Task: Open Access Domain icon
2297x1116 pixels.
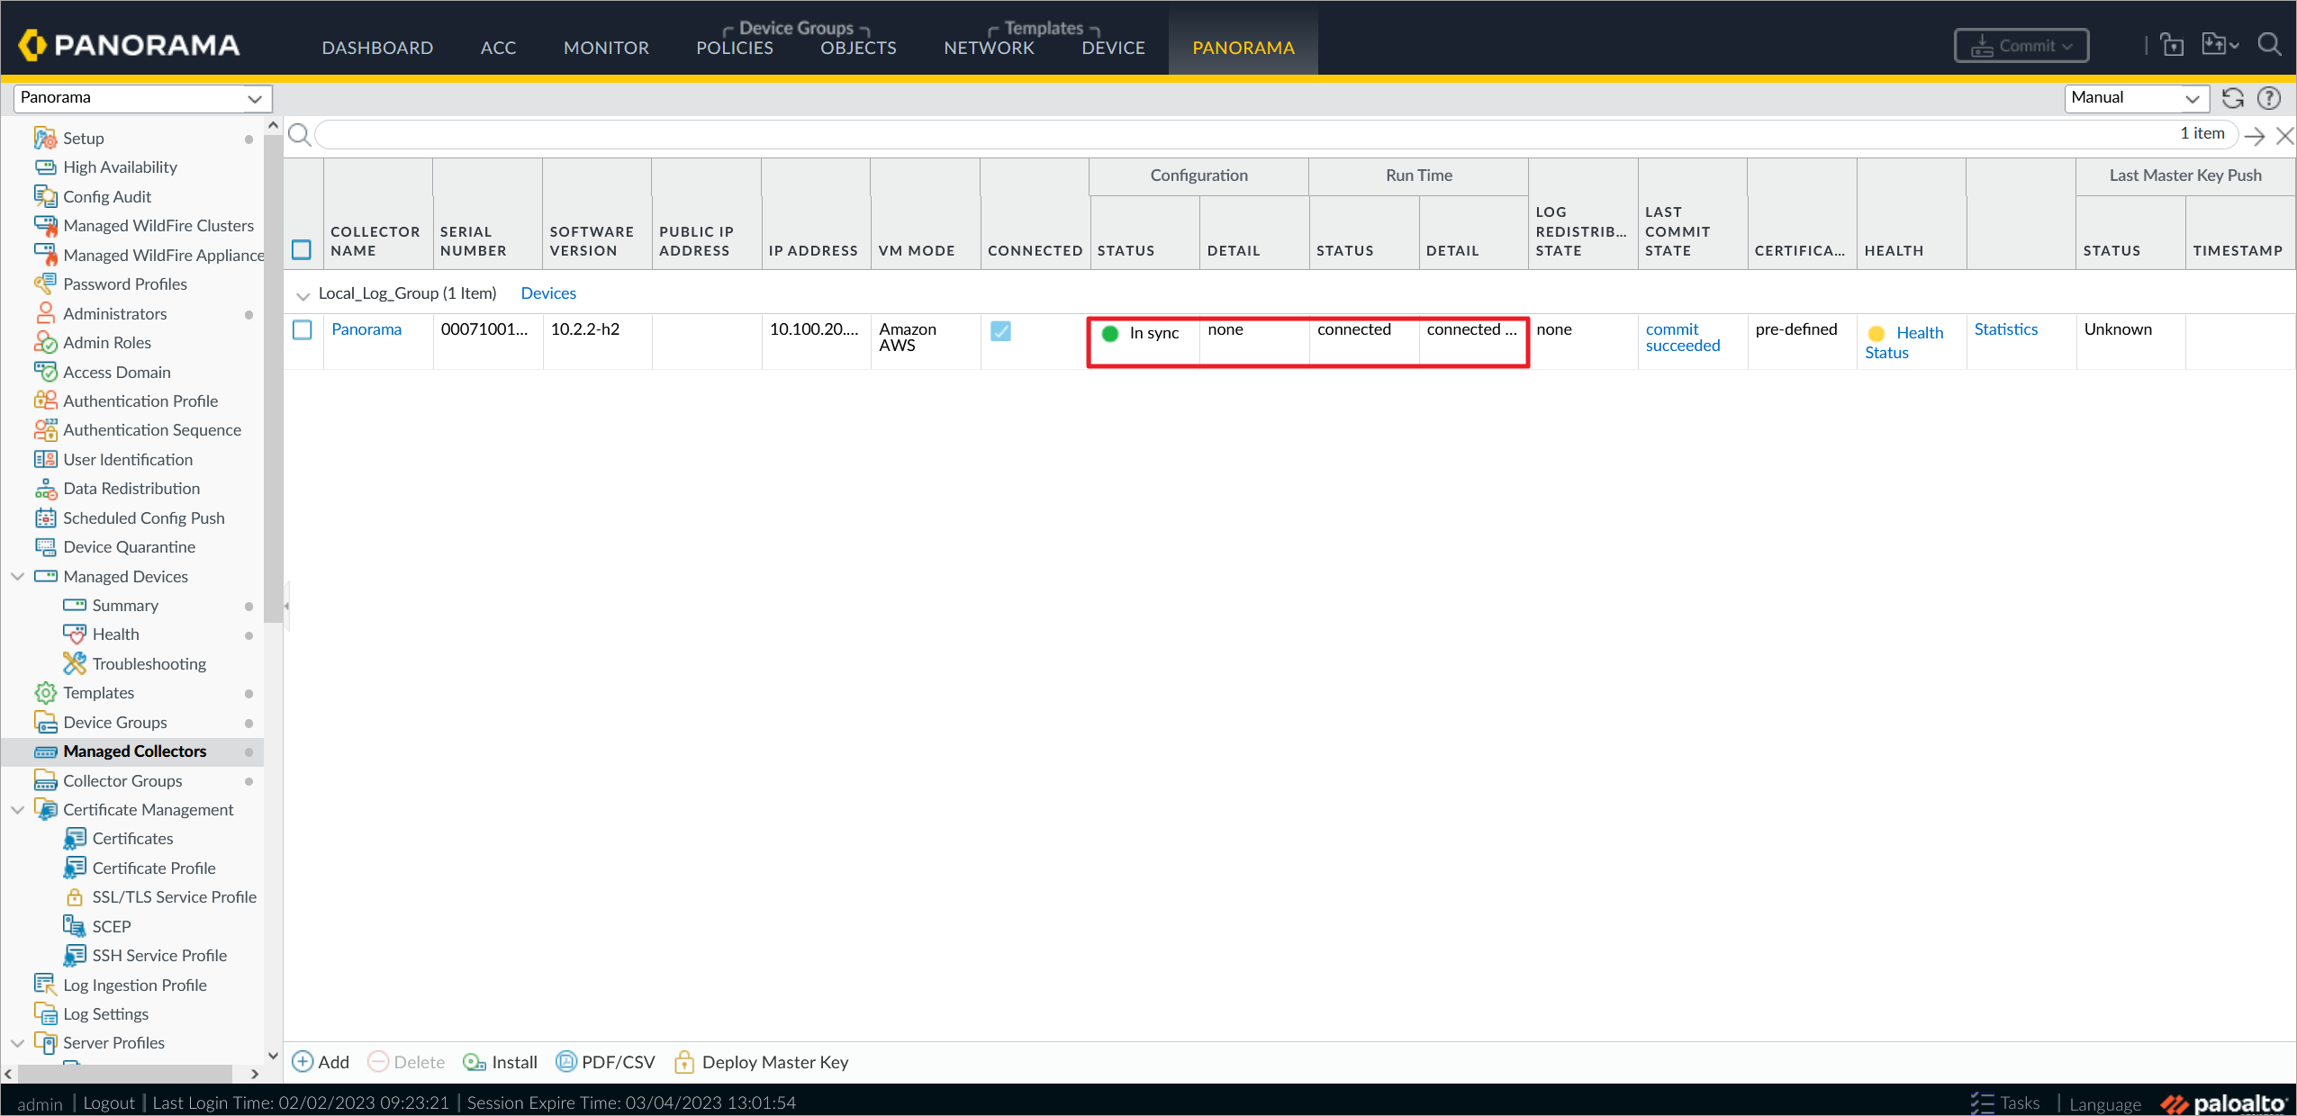Action: coord(45,372)
